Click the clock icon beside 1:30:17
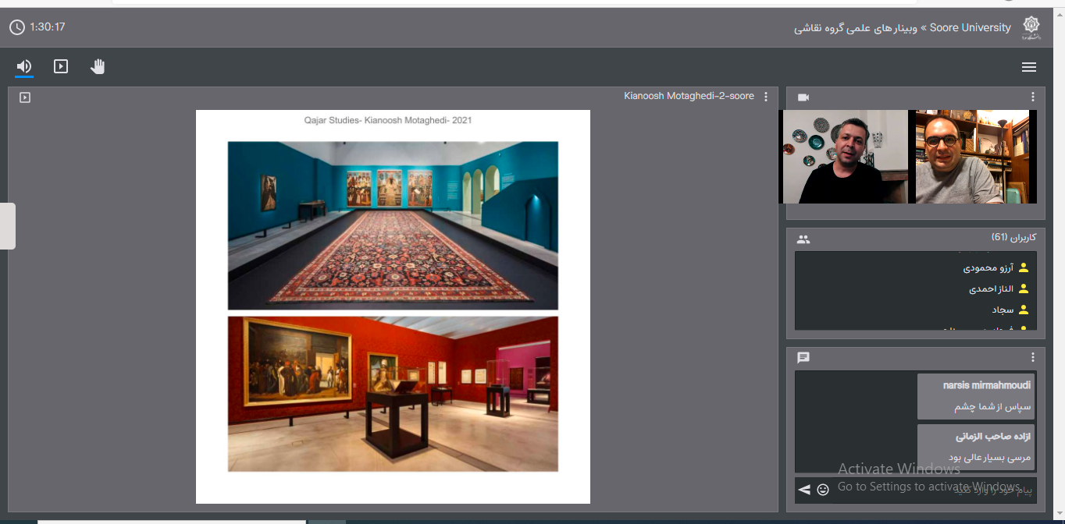The image size is (1065, 524). (17, 27)
